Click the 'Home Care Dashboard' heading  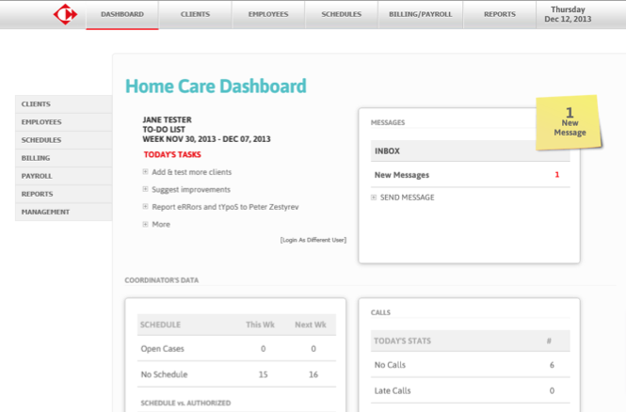[216, 87]
